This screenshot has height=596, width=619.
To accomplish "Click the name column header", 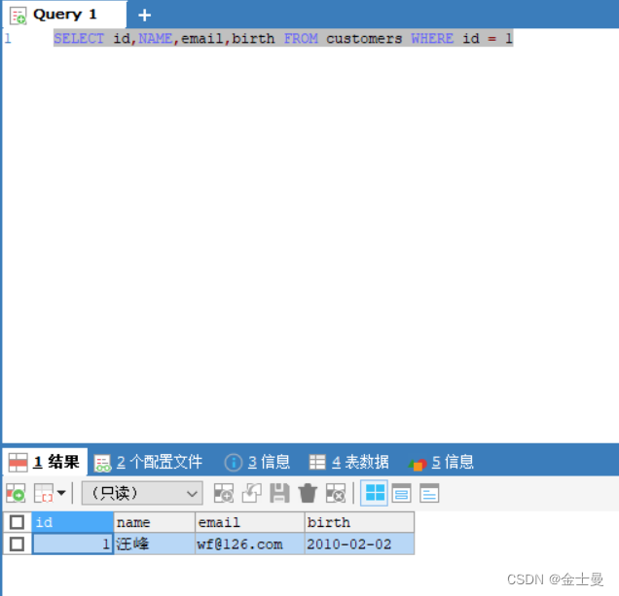I will [x=155, y=522].
